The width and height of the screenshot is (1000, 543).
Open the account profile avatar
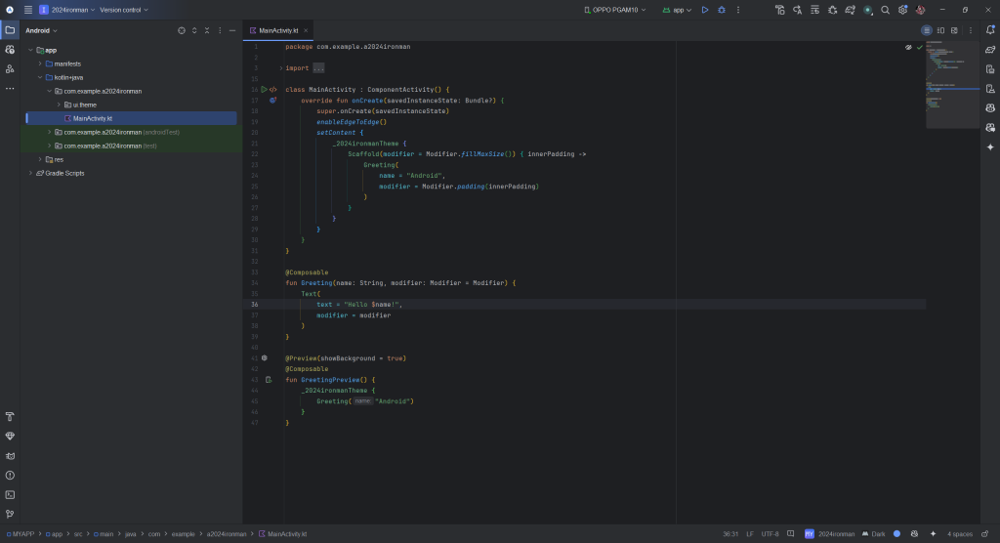point(920,10)
